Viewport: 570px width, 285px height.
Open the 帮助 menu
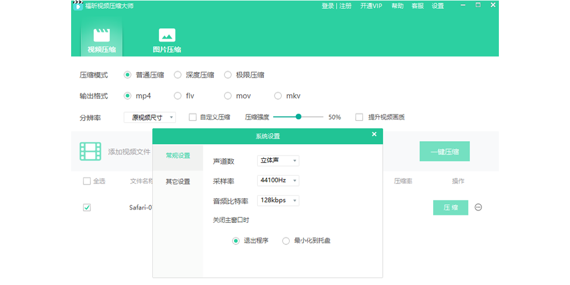(397, 6)
